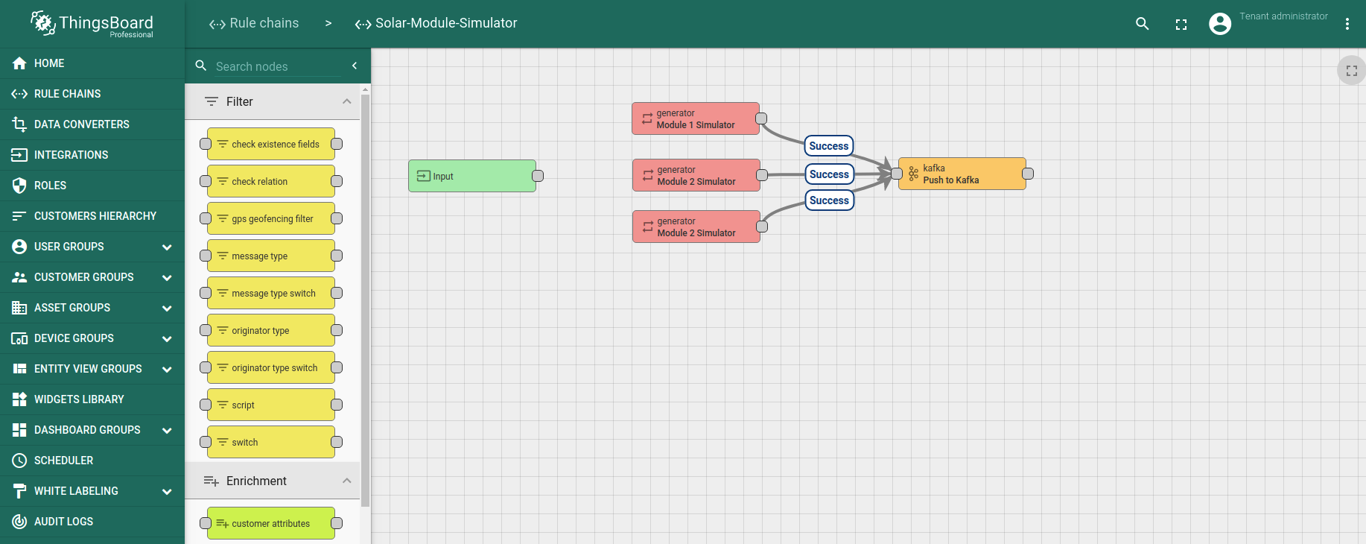The width and height of the screenshot is (1366, 544).
Task: Expand DEVICE GROUPS chevron
Action: point(167,338)
